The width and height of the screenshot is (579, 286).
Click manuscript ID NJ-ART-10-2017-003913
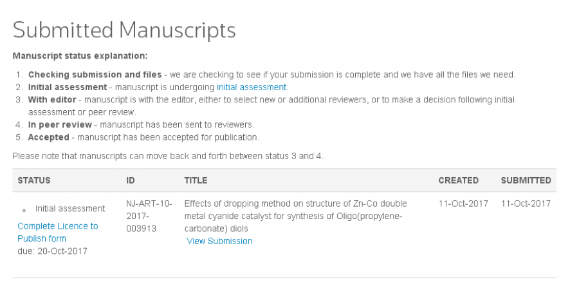pyautogui.click(x=149, y=216)
